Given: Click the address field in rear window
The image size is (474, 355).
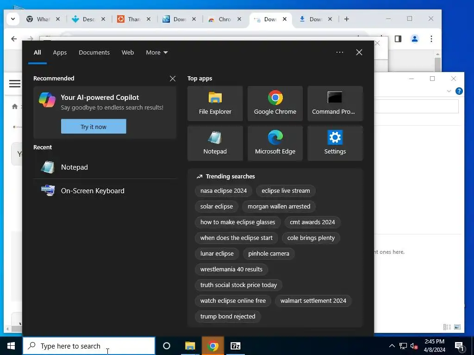Looking at the screenshot, I should pos(416,106).
